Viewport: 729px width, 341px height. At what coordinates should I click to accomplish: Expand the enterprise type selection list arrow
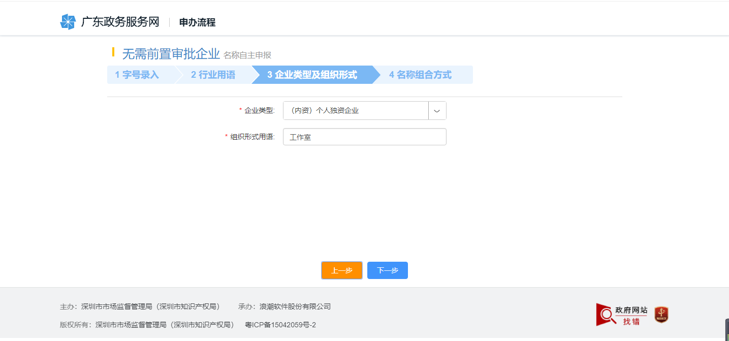[x=437, y=110]
